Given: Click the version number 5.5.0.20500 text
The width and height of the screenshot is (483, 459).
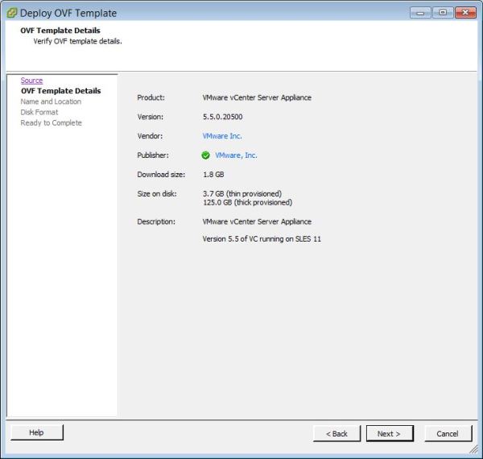Looking at the screenshot, I should pyautogui.click(x=225, y=117).
